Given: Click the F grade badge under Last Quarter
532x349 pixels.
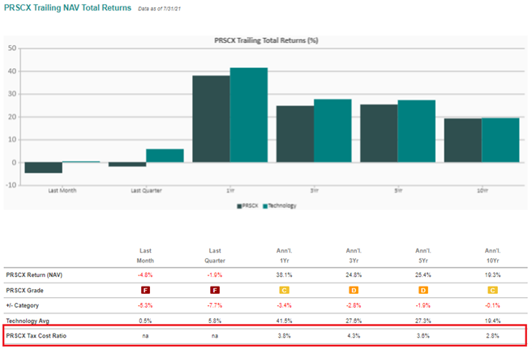Looking at the screenshot, I should click(215, 291).
